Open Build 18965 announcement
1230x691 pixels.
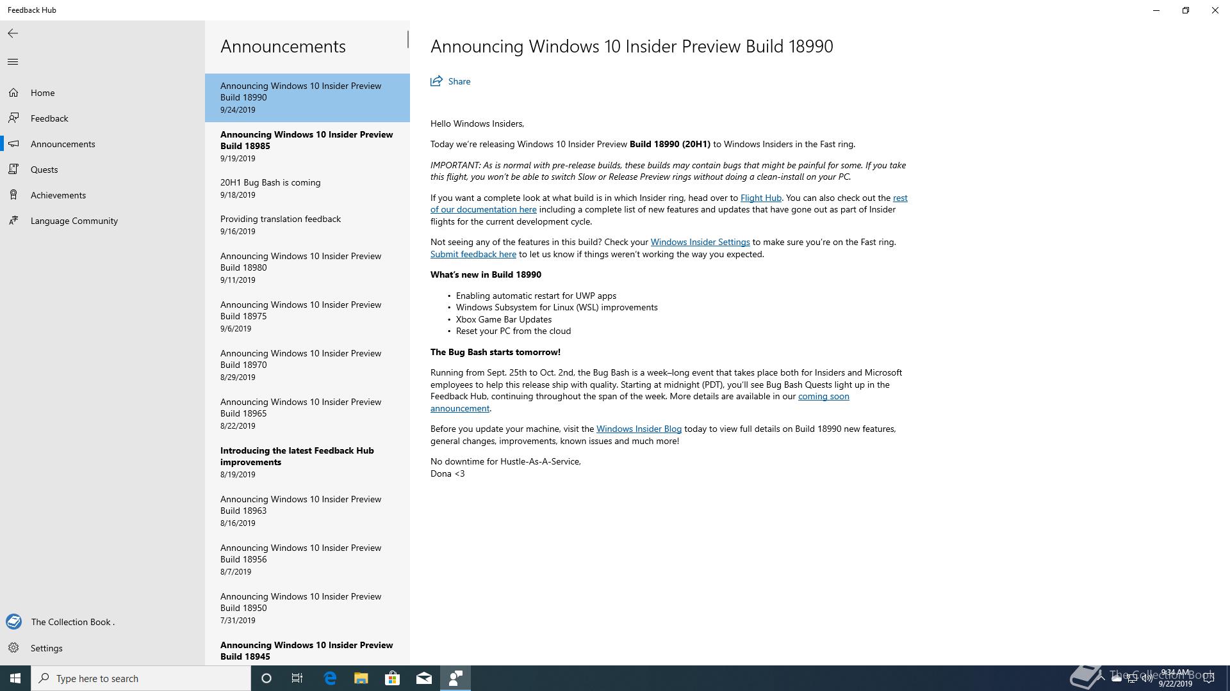[x=307, y=413]
